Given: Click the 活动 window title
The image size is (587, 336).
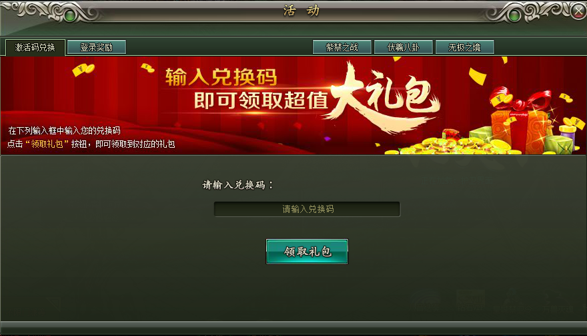Looking at the screenshot, I should [x=302, y=11].
